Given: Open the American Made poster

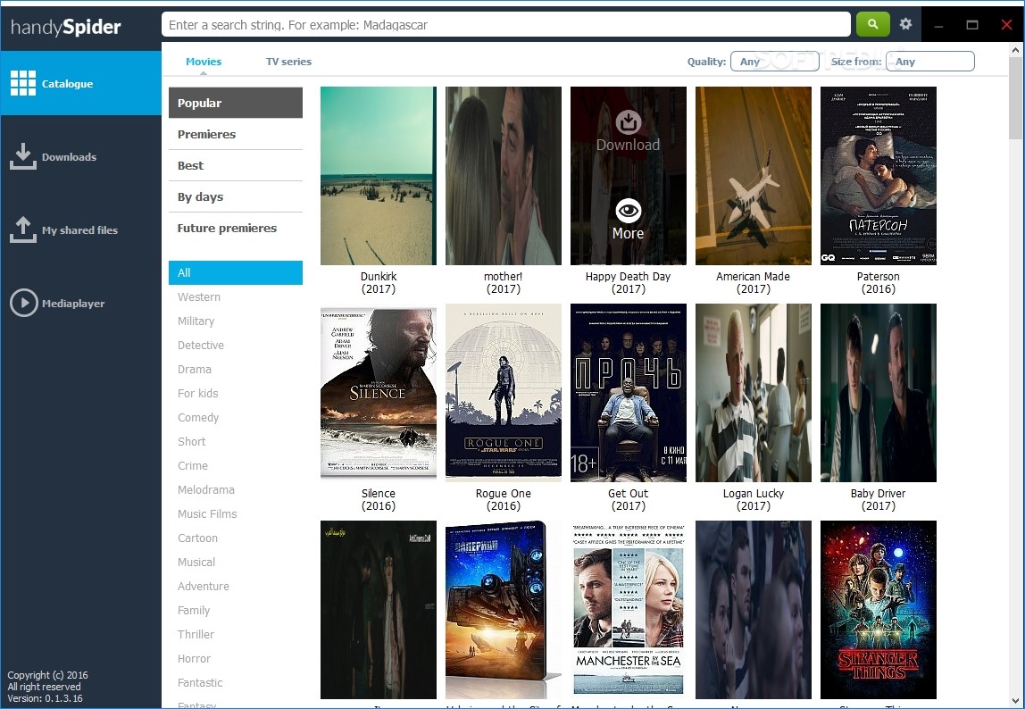Looking at the screenshot, I should point(754,176).
